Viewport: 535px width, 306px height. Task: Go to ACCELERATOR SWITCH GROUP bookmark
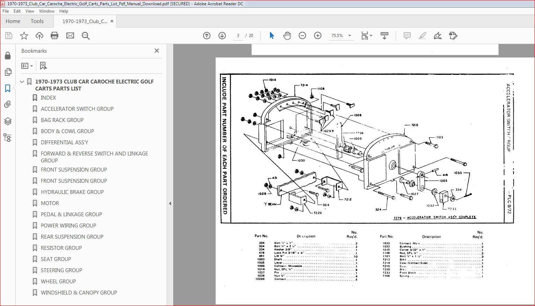(x=77, y=109)
